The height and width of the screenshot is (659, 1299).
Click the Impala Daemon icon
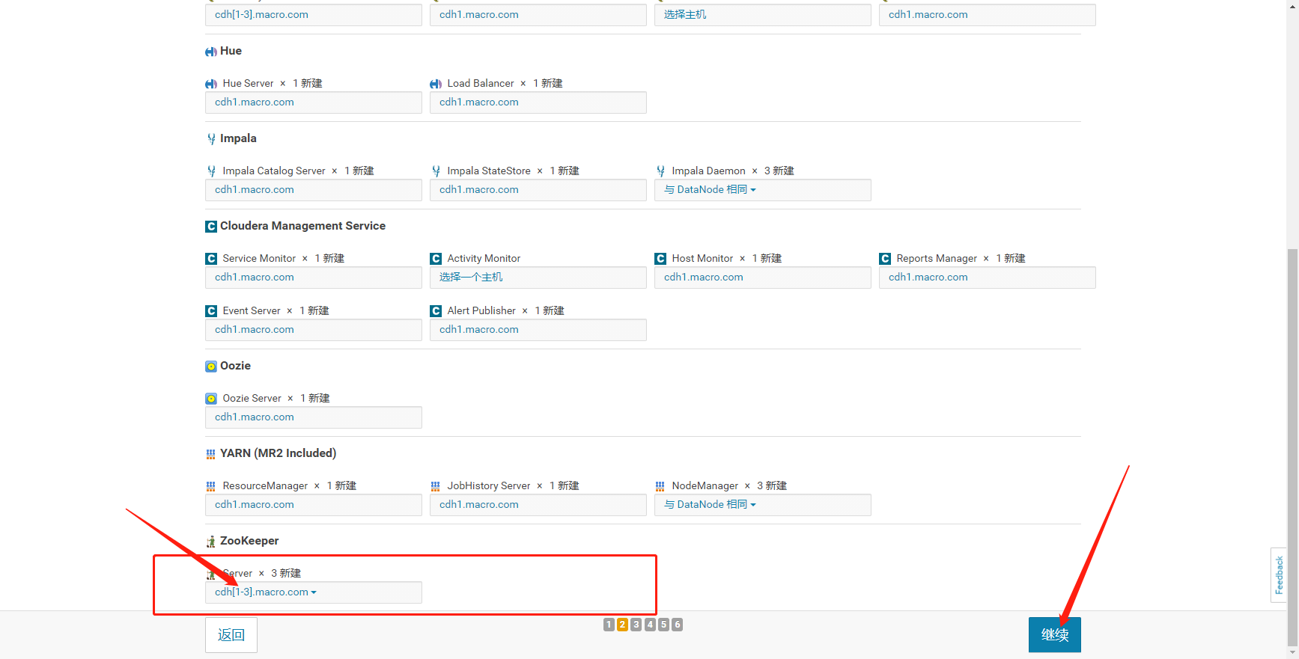point(660,171)
